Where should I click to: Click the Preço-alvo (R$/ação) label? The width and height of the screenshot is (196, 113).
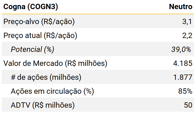point(39,22)
